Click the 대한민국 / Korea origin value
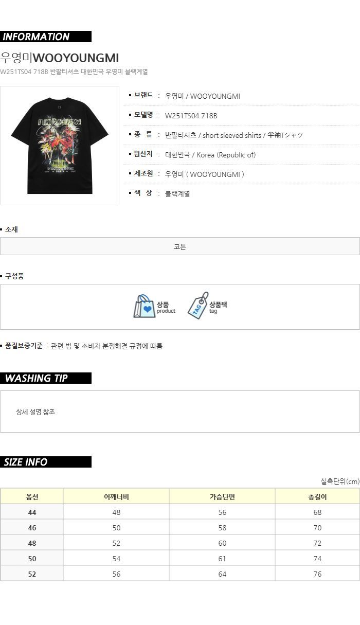This screenshot has width=360, height=625. click(x=210, y=155)
